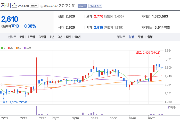Click the 07/20 date label on the axis
180x126 pixels.
pos(152,118)
